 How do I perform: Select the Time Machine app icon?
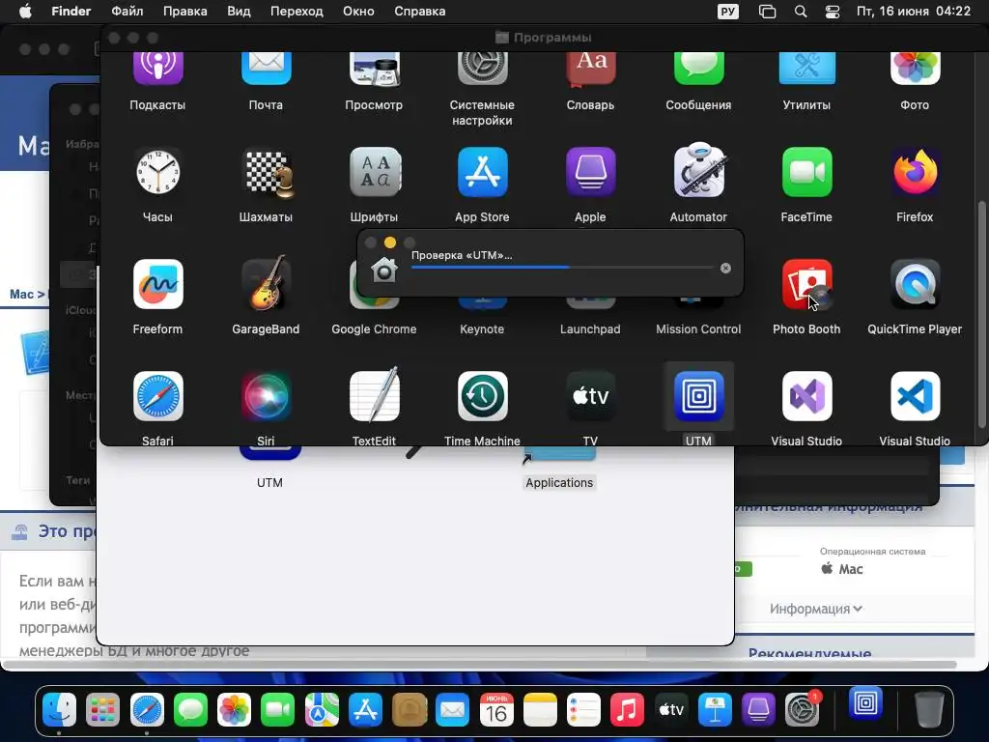(483, 396)
